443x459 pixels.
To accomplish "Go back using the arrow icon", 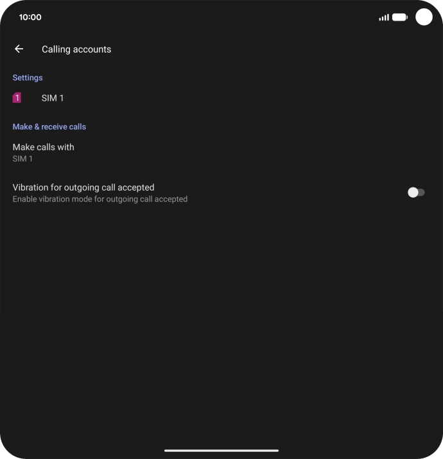I will [19, 49].
